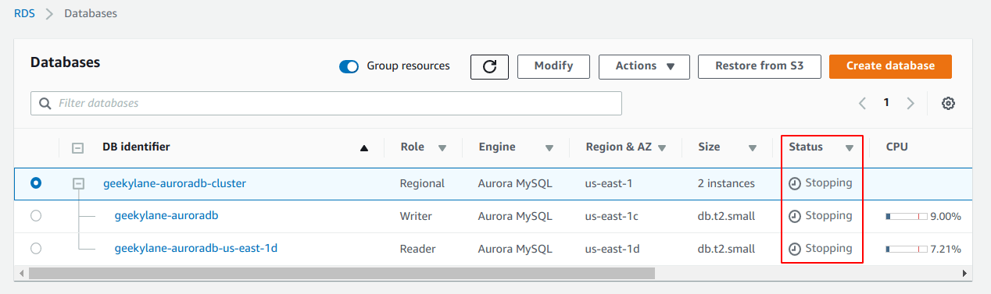The width and height of the screenshot is (991, 294).
Task: Click 'Aurora MySQL' engine in Writer row
Action: [x=515, y=216]
